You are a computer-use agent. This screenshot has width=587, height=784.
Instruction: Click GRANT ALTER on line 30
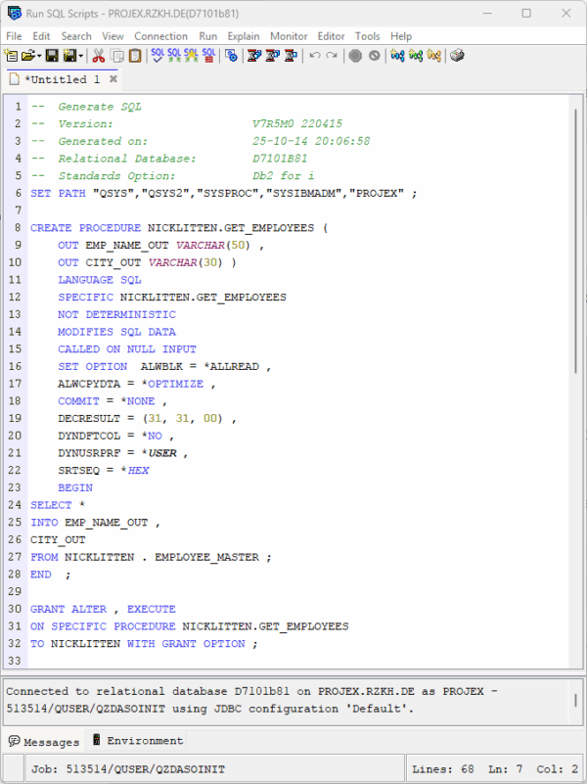pos(68,610)
